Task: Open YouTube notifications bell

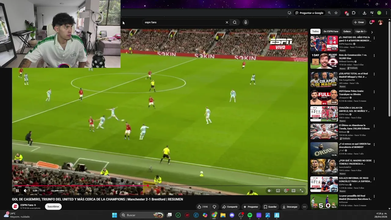Action: coord(371,22)
